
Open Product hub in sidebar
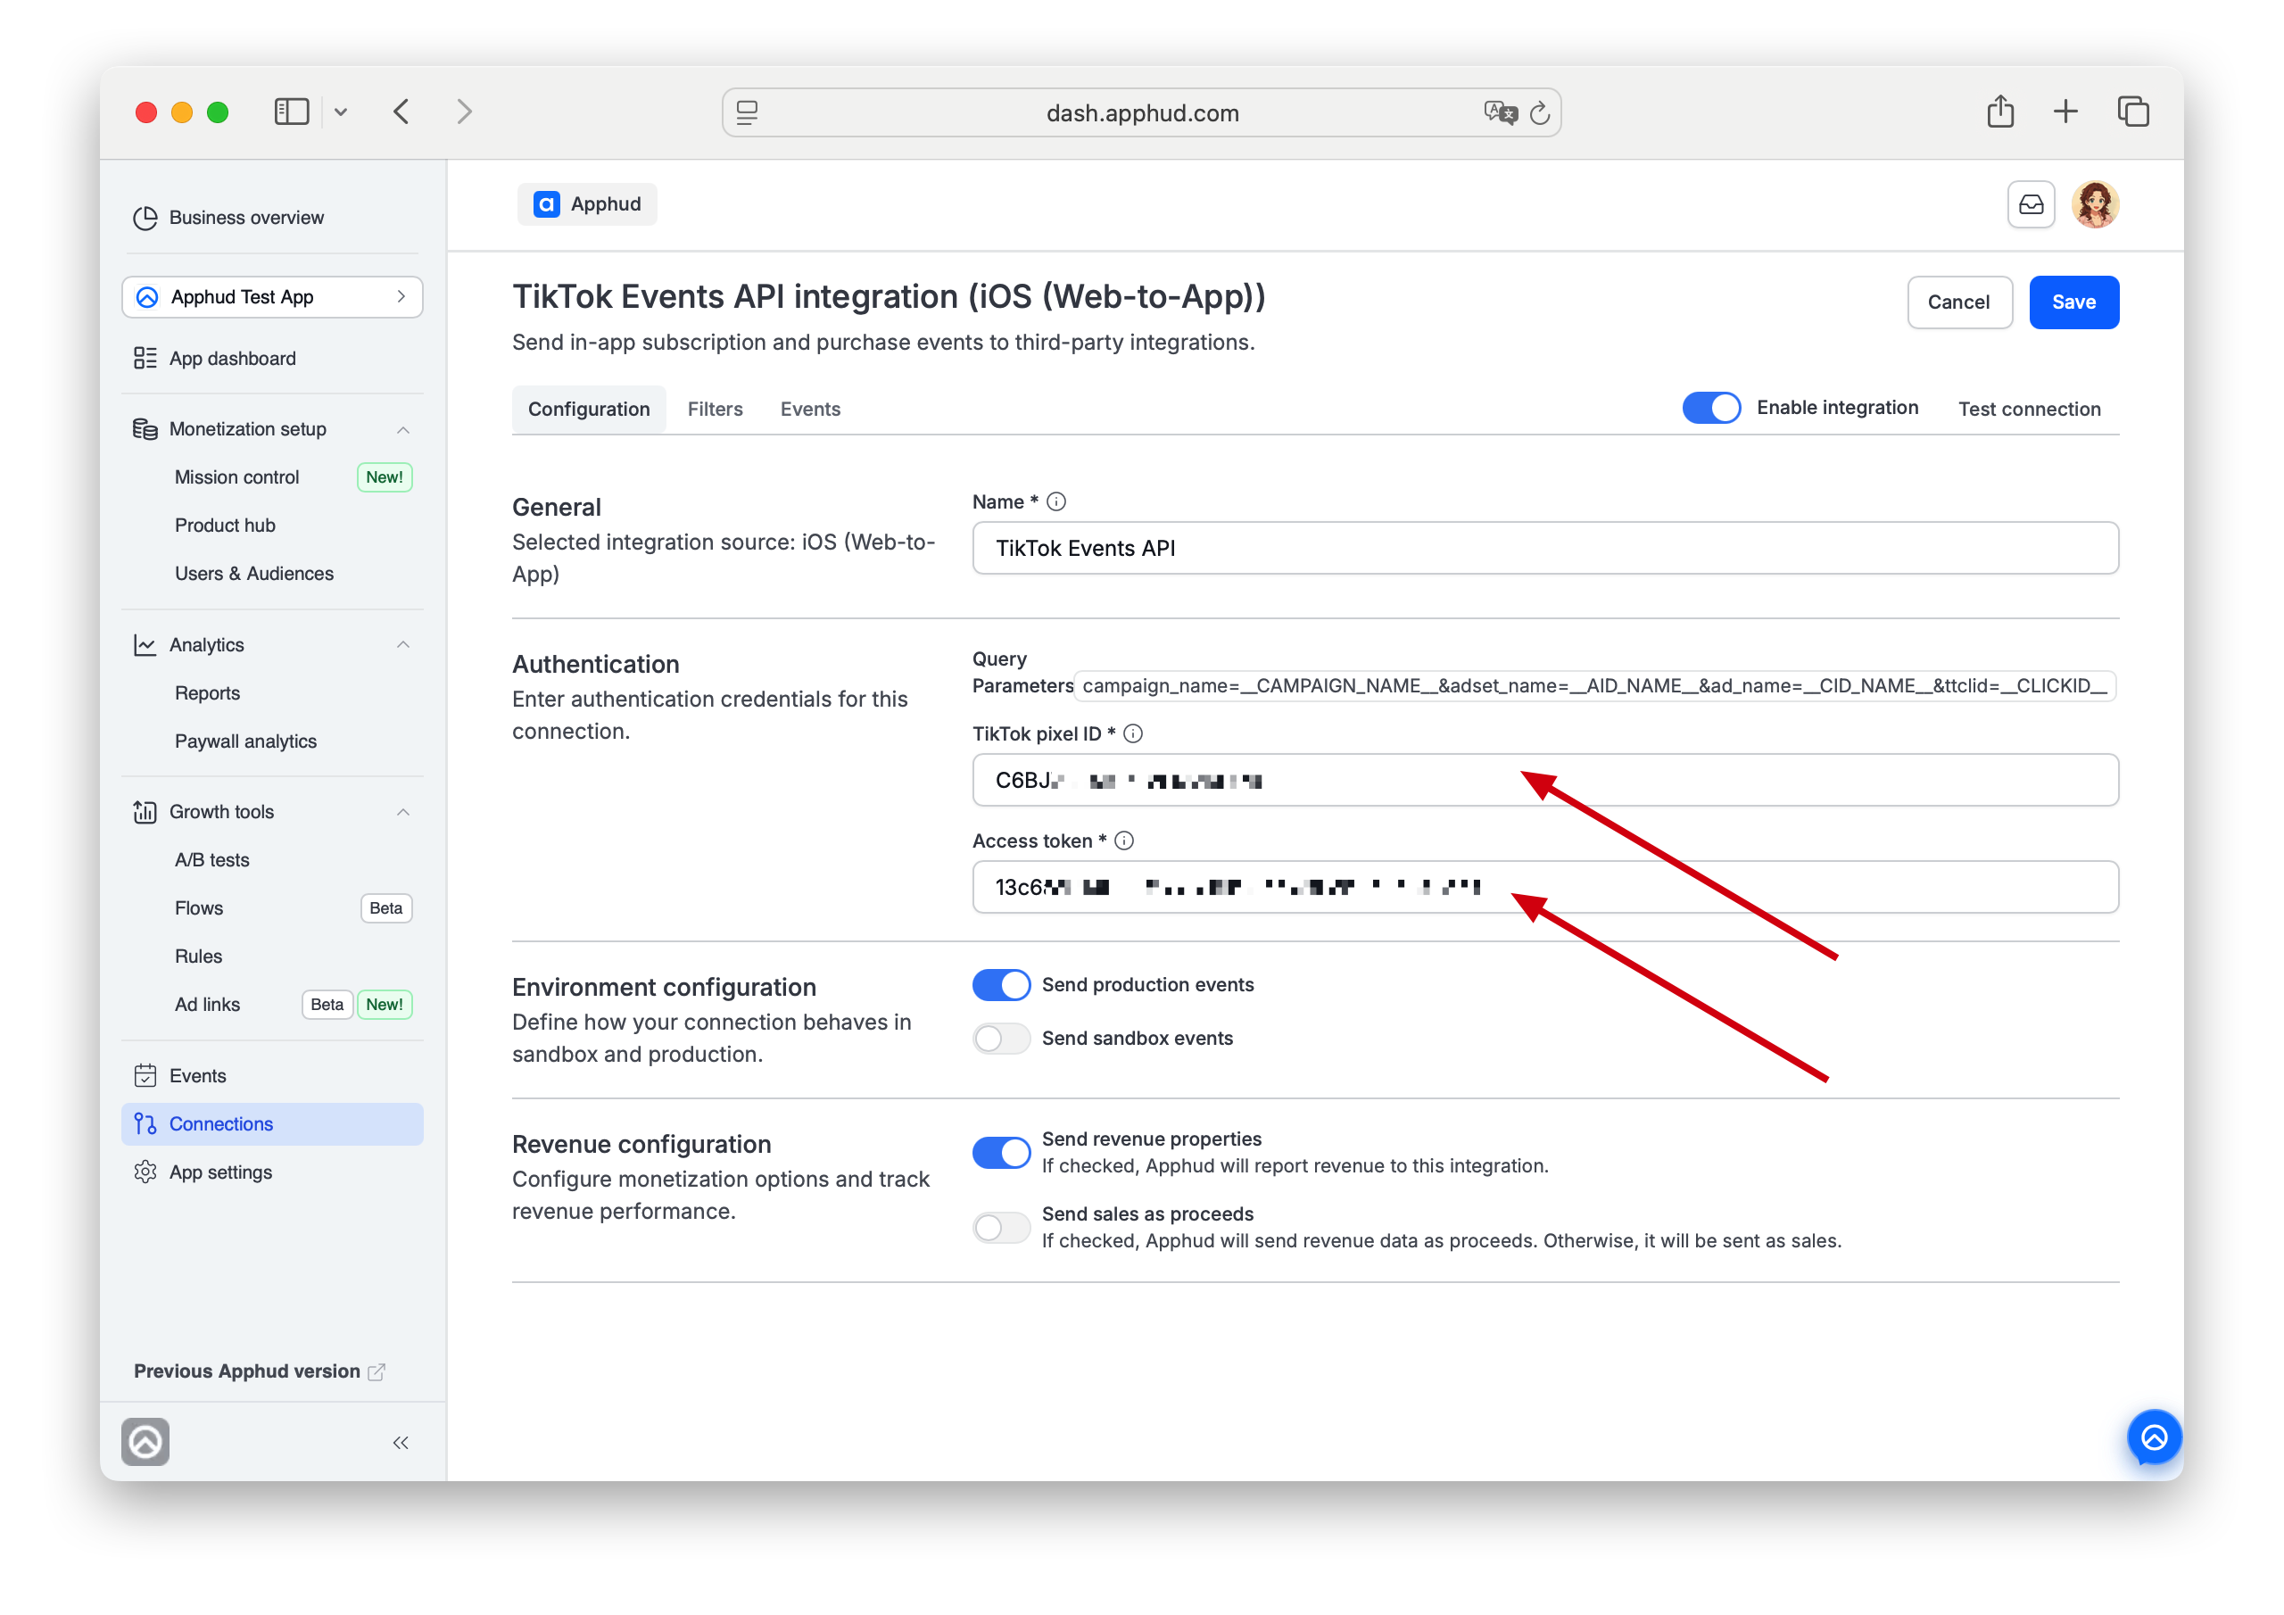tap(225, 526)
